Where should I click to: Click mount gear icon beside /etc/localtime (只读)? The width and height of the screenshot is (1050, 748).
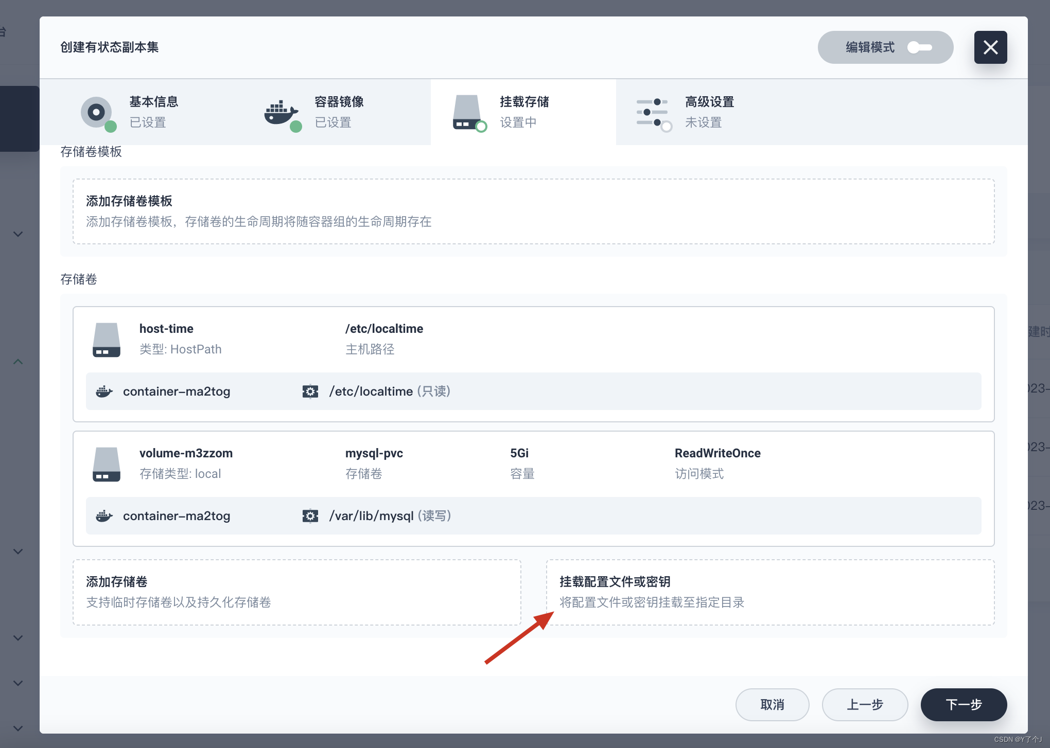click(310, 391)
